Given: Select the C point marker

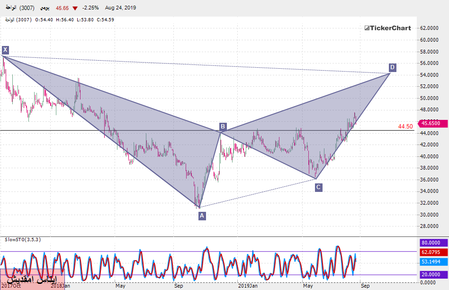Looking at the screenshot, I should pos(318,187).
